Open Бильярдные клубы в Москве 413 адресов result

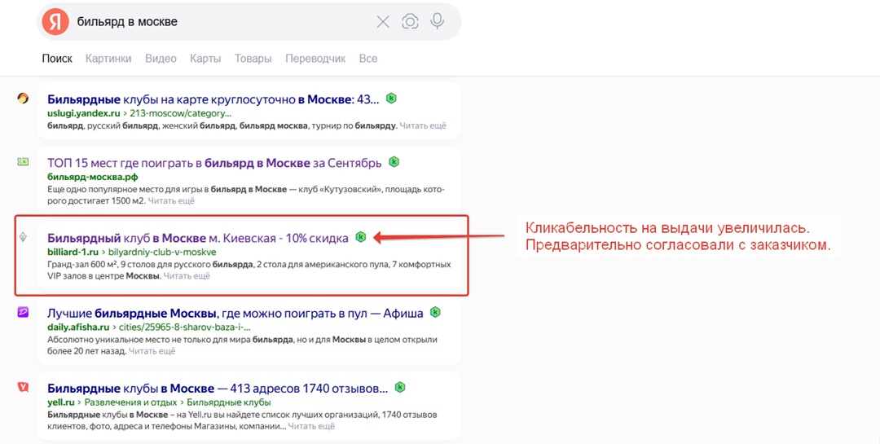click(x=218, y=388)
